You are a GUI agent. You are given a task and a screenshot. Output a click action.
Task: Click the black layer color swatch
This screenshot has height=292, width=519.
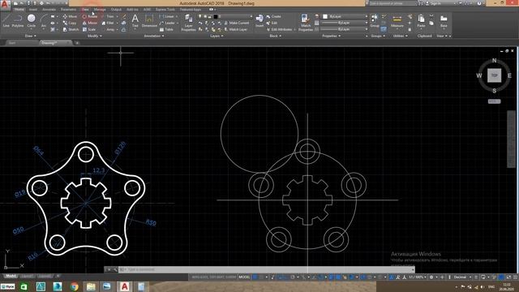[216, 16]
